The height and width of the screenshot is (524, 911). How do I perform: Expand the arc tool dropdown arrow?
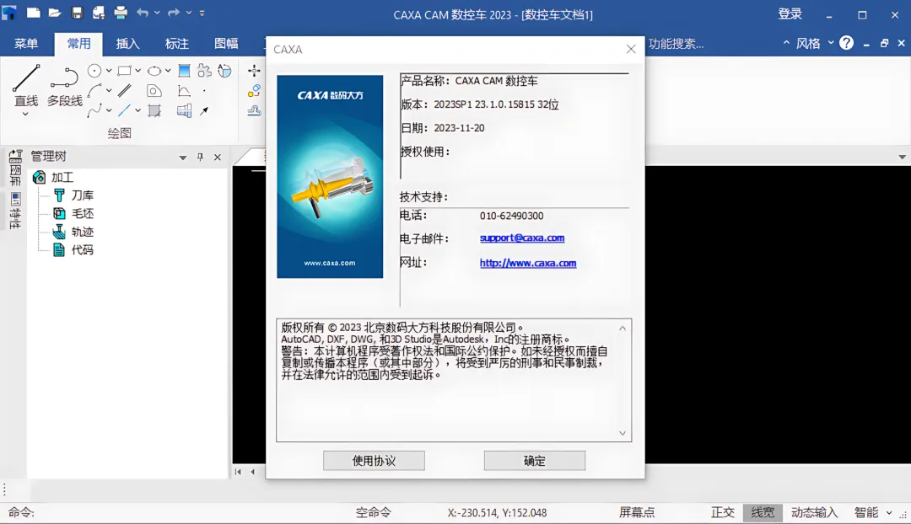click(109, 91)
